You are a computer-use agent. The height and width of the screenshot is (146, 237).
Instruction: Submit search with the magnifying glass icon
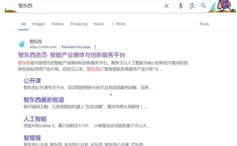coord(203,6)
